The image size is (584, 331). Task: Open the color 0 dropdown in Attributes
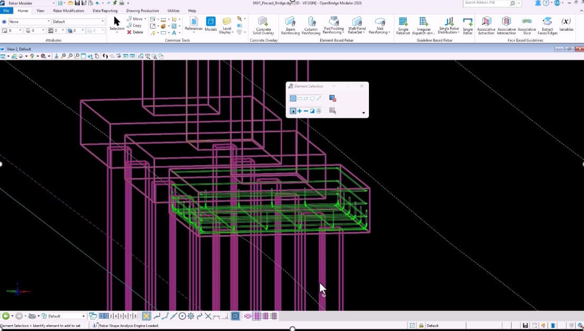point(20,31)
